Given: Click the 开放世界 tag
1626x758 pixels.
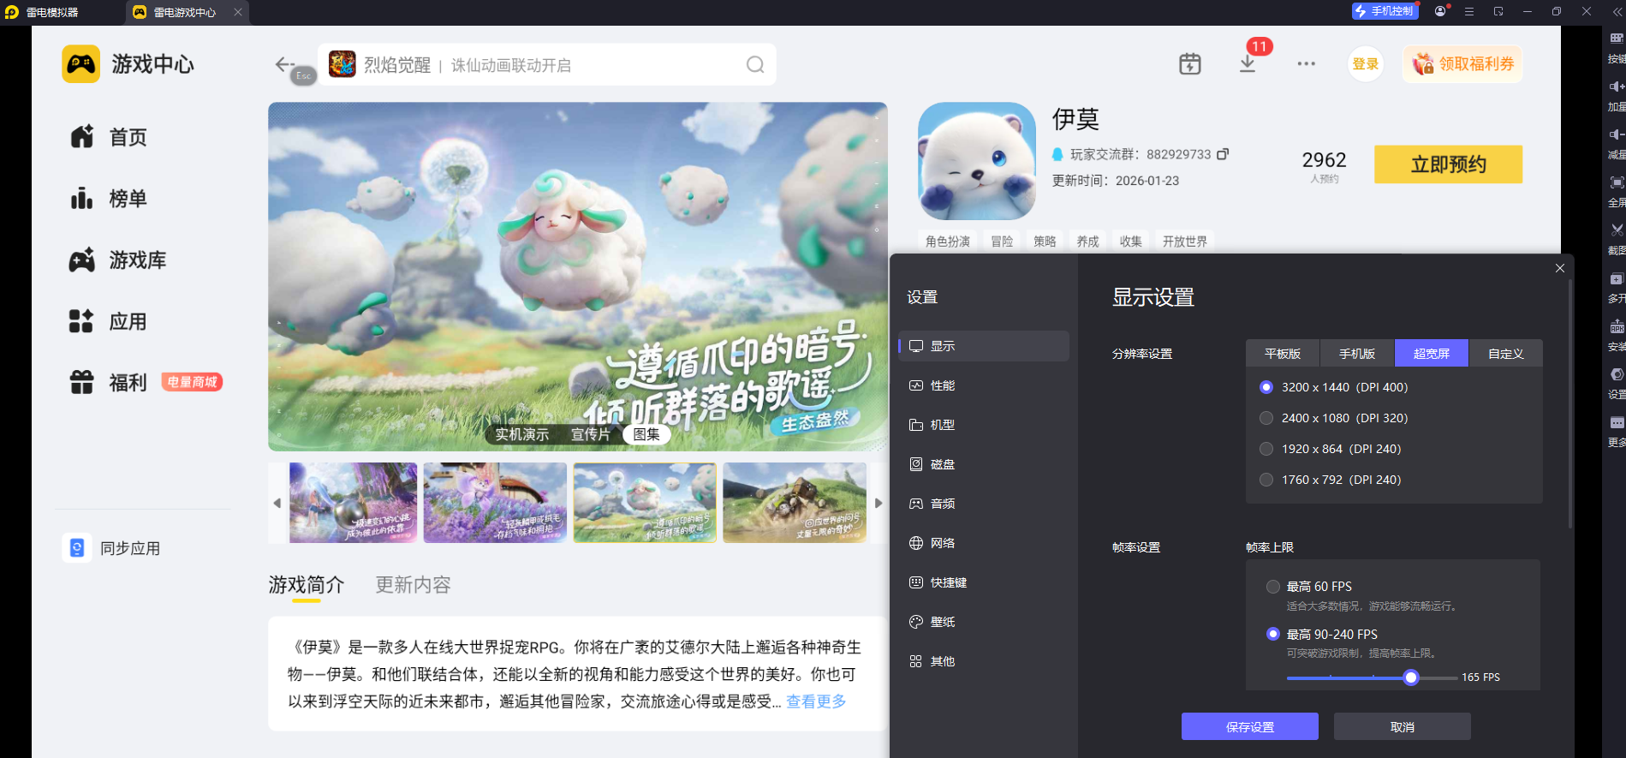Looking at the screenshot, I should (x=1185, y=242).
